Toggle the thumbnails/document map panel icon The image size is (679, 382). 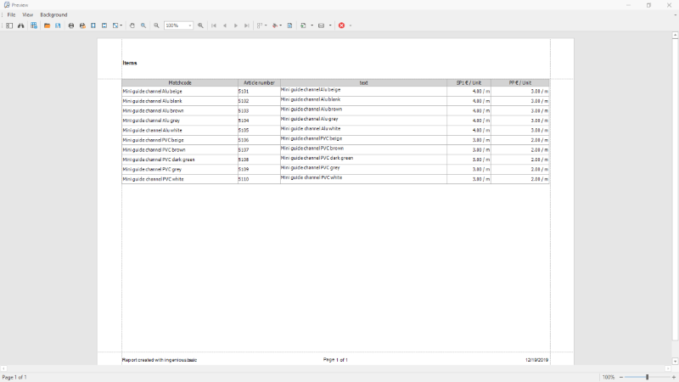click(x=9, y=25)
